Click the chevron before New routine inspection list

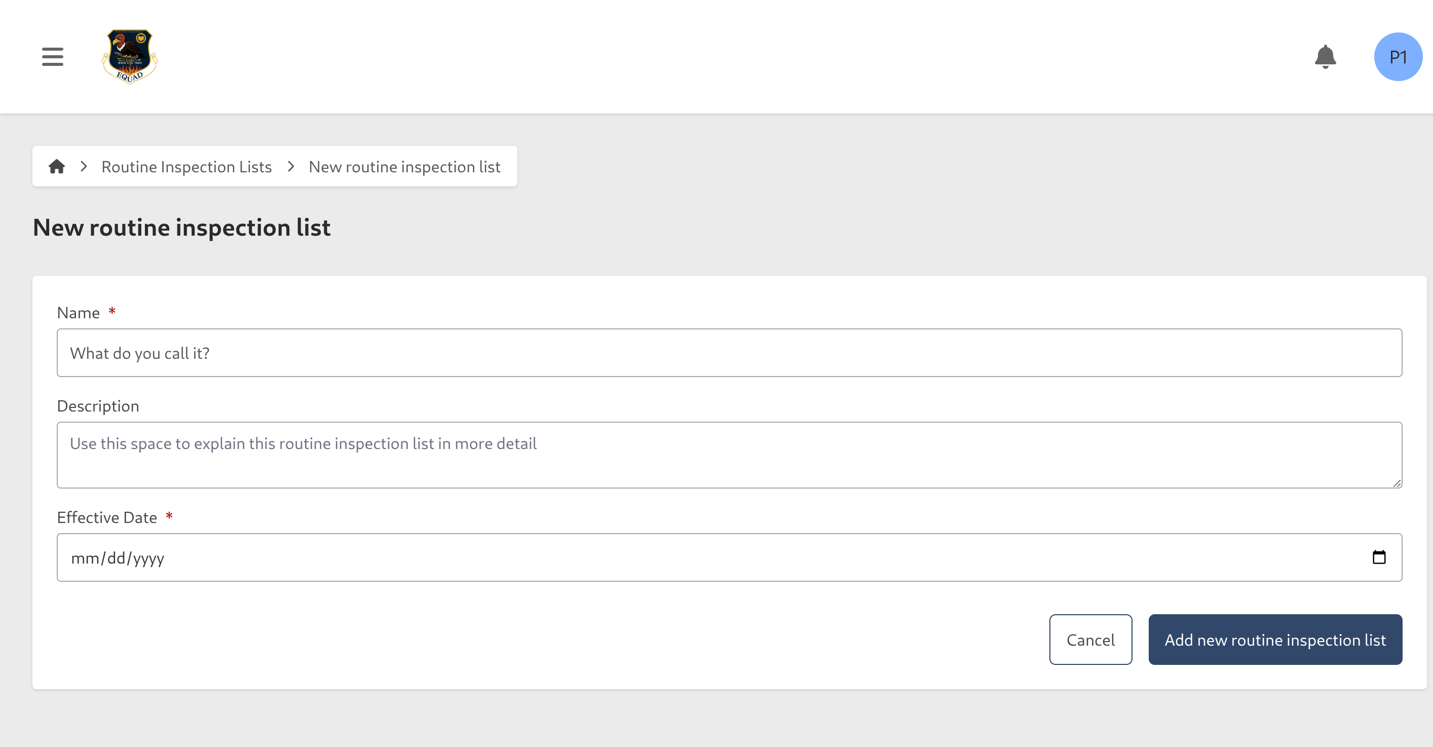click(291, 166)
